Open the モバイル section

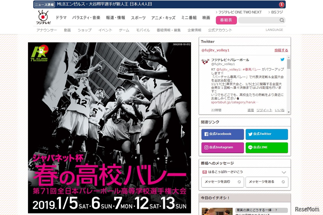[143, 30]
